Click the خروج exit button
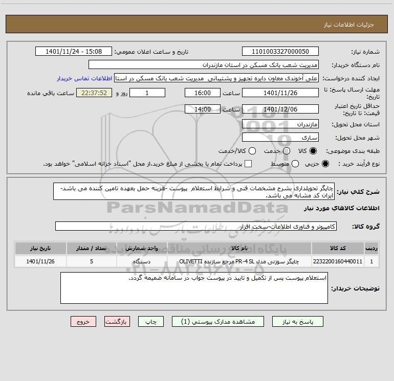Viewport: 394px width, 381px height. click(x=83, y=322)
